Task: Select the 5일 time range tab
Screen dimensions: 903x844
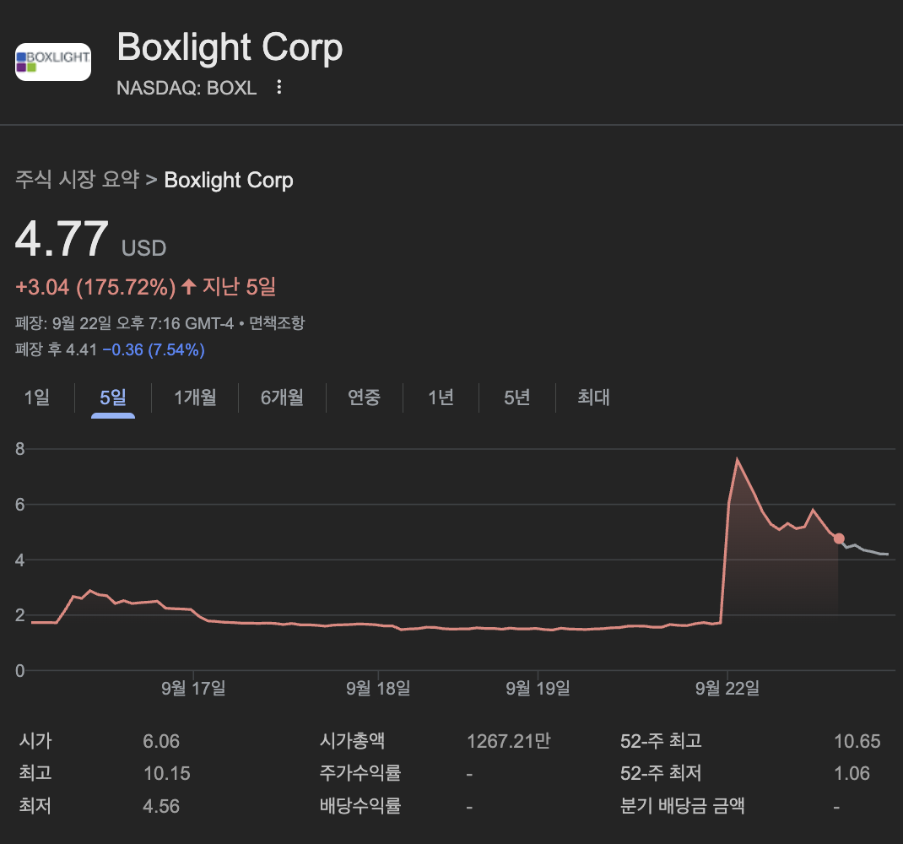Action: click(x=113, y=398)
